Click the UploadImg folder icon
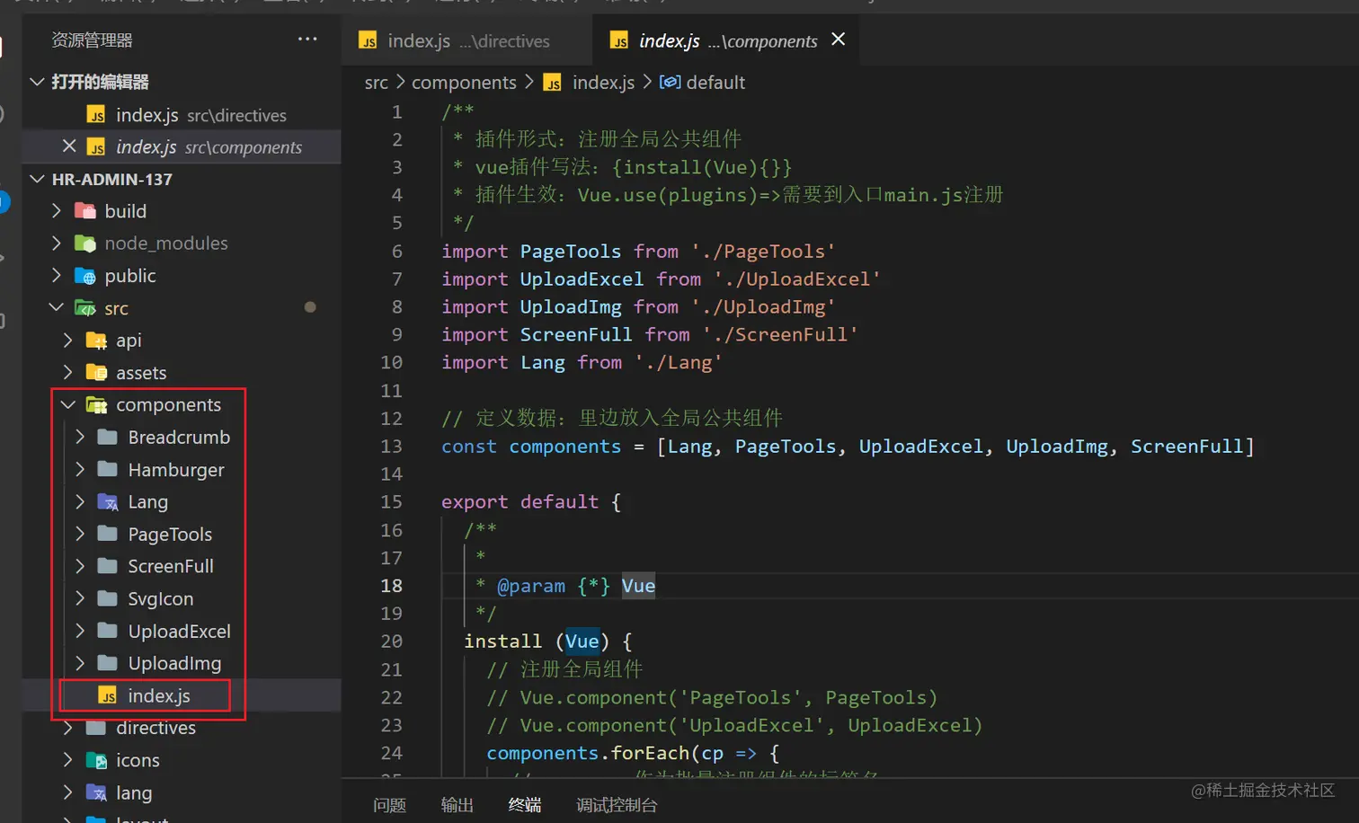Screen dimensions: 1359x823 [108, 664]
